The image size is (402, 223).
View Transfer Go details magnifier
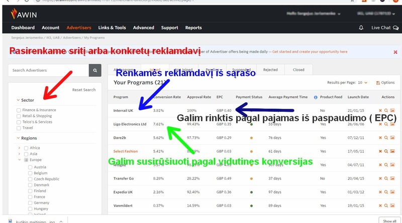386,178
